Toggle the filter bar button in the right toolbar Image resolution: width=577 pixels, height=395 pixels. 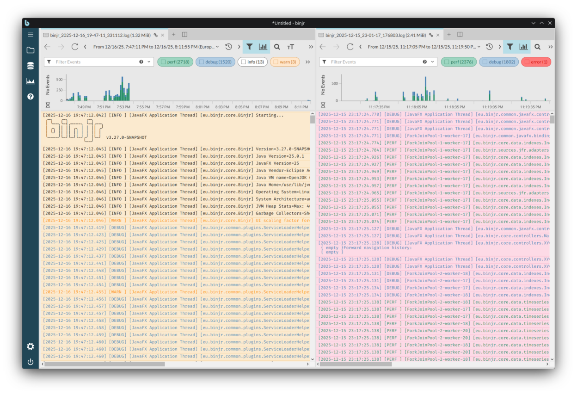click(x=510, y=47)
